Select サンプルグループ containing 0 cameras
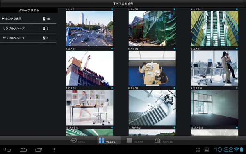246x154 pixels. [x=28, y=38]
